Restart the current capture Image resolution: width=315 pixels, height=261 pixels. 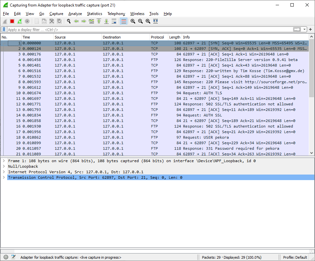[x=20, y=21]
